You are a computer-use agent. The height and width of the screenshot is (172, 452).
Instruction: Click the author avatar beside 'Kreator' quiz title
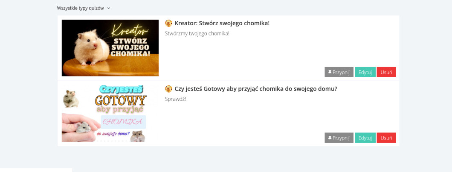(x=168, y=23)
